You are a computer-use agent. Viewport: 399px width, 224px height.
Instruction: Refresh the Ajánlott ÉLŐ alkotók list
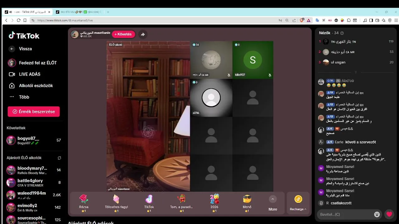59,158
